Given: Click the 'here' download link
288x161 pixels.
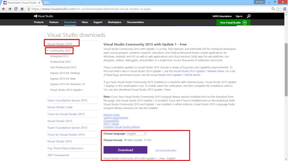Looking at the screenshot, I should point(168,89).
